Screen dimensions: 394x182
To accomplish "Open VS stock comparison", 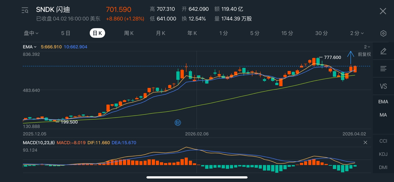I will (x=383, y=86).
